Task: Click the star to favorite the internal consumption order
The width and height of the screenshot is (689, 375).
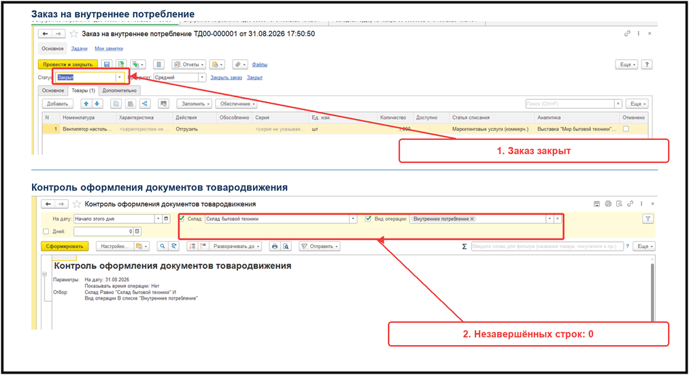Action: [x=74, y=34]
